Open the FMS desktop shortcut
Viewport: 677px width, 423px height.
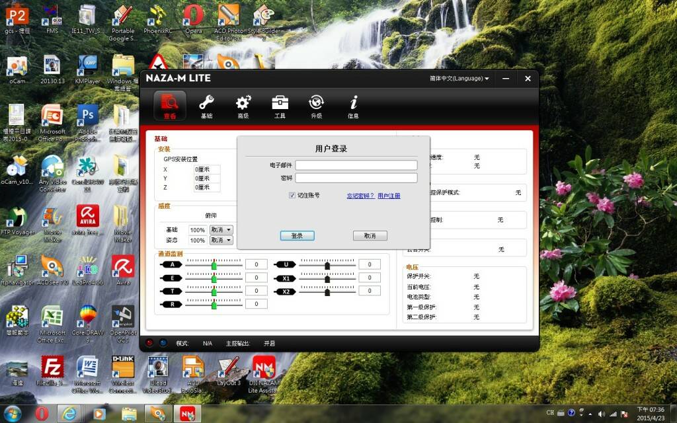click(x=52, y=19)
